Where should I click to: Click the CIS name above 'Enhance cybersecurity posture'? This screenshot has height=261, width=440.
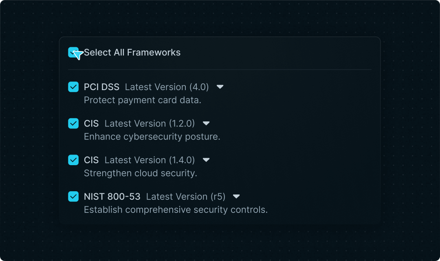91,123
